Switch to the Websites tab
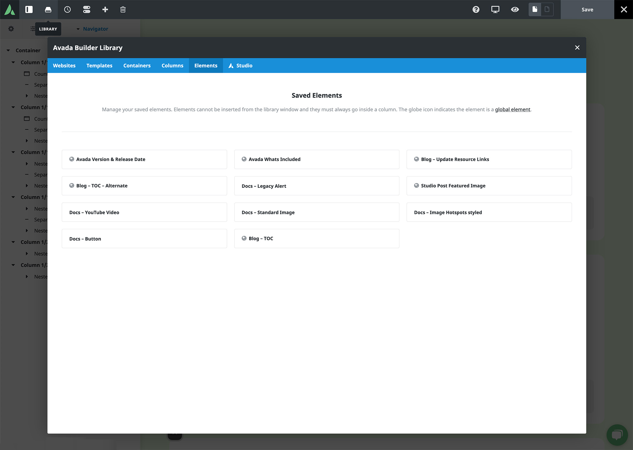Image resolution: width=633 pixels, height=450 pixels. point(64,65)
